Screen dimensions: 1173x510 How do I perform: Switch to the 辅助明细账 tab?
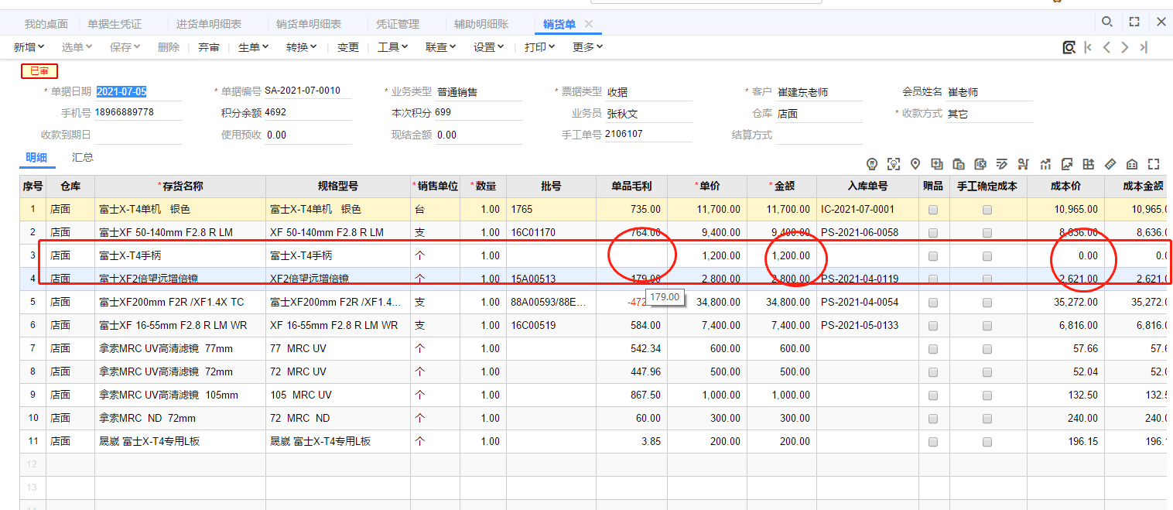click(481, 25)
